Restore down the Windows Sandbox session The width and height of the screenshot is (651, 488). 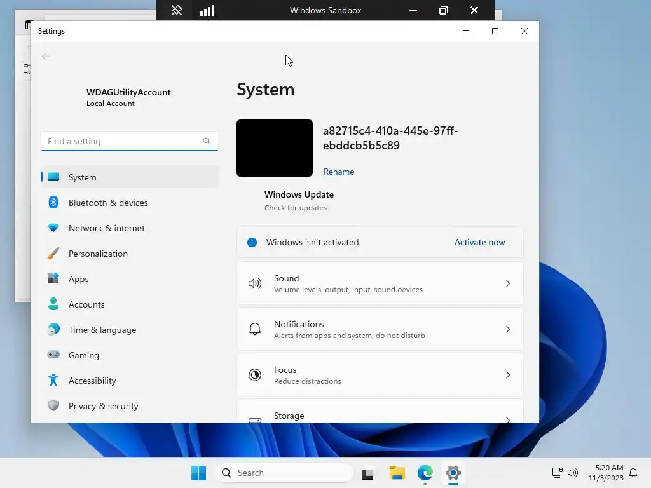(443, 10)
